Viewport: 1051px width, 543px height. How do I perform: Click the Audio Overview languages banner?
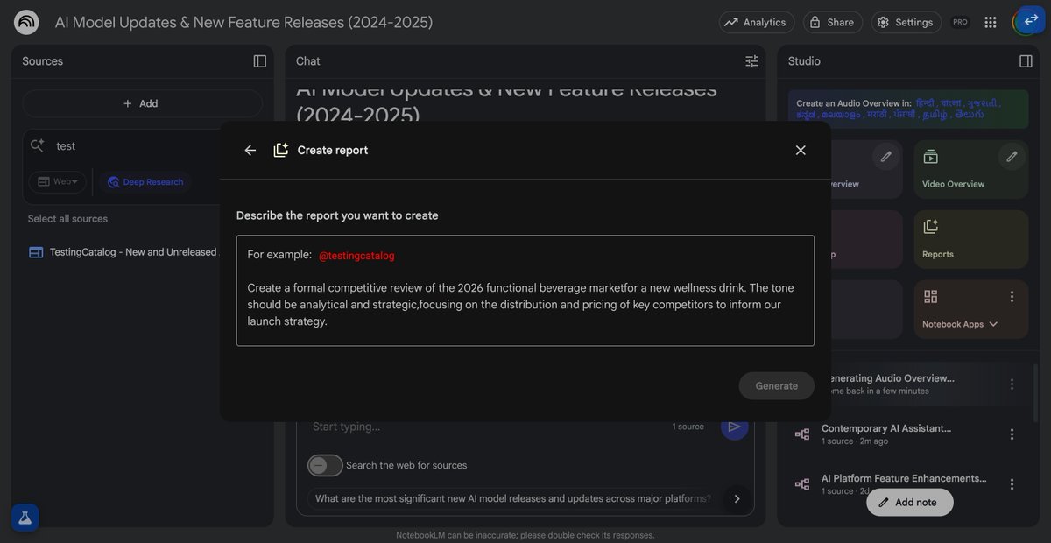908,109
